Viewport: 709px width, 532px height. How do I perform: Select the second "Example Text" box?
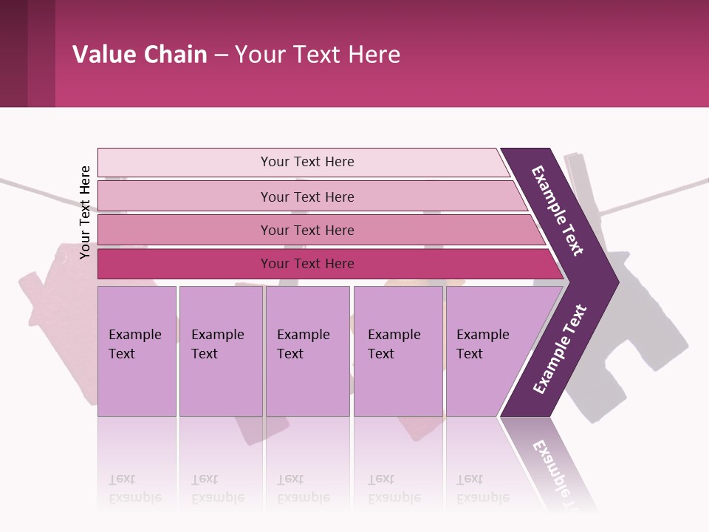(220, 351)
